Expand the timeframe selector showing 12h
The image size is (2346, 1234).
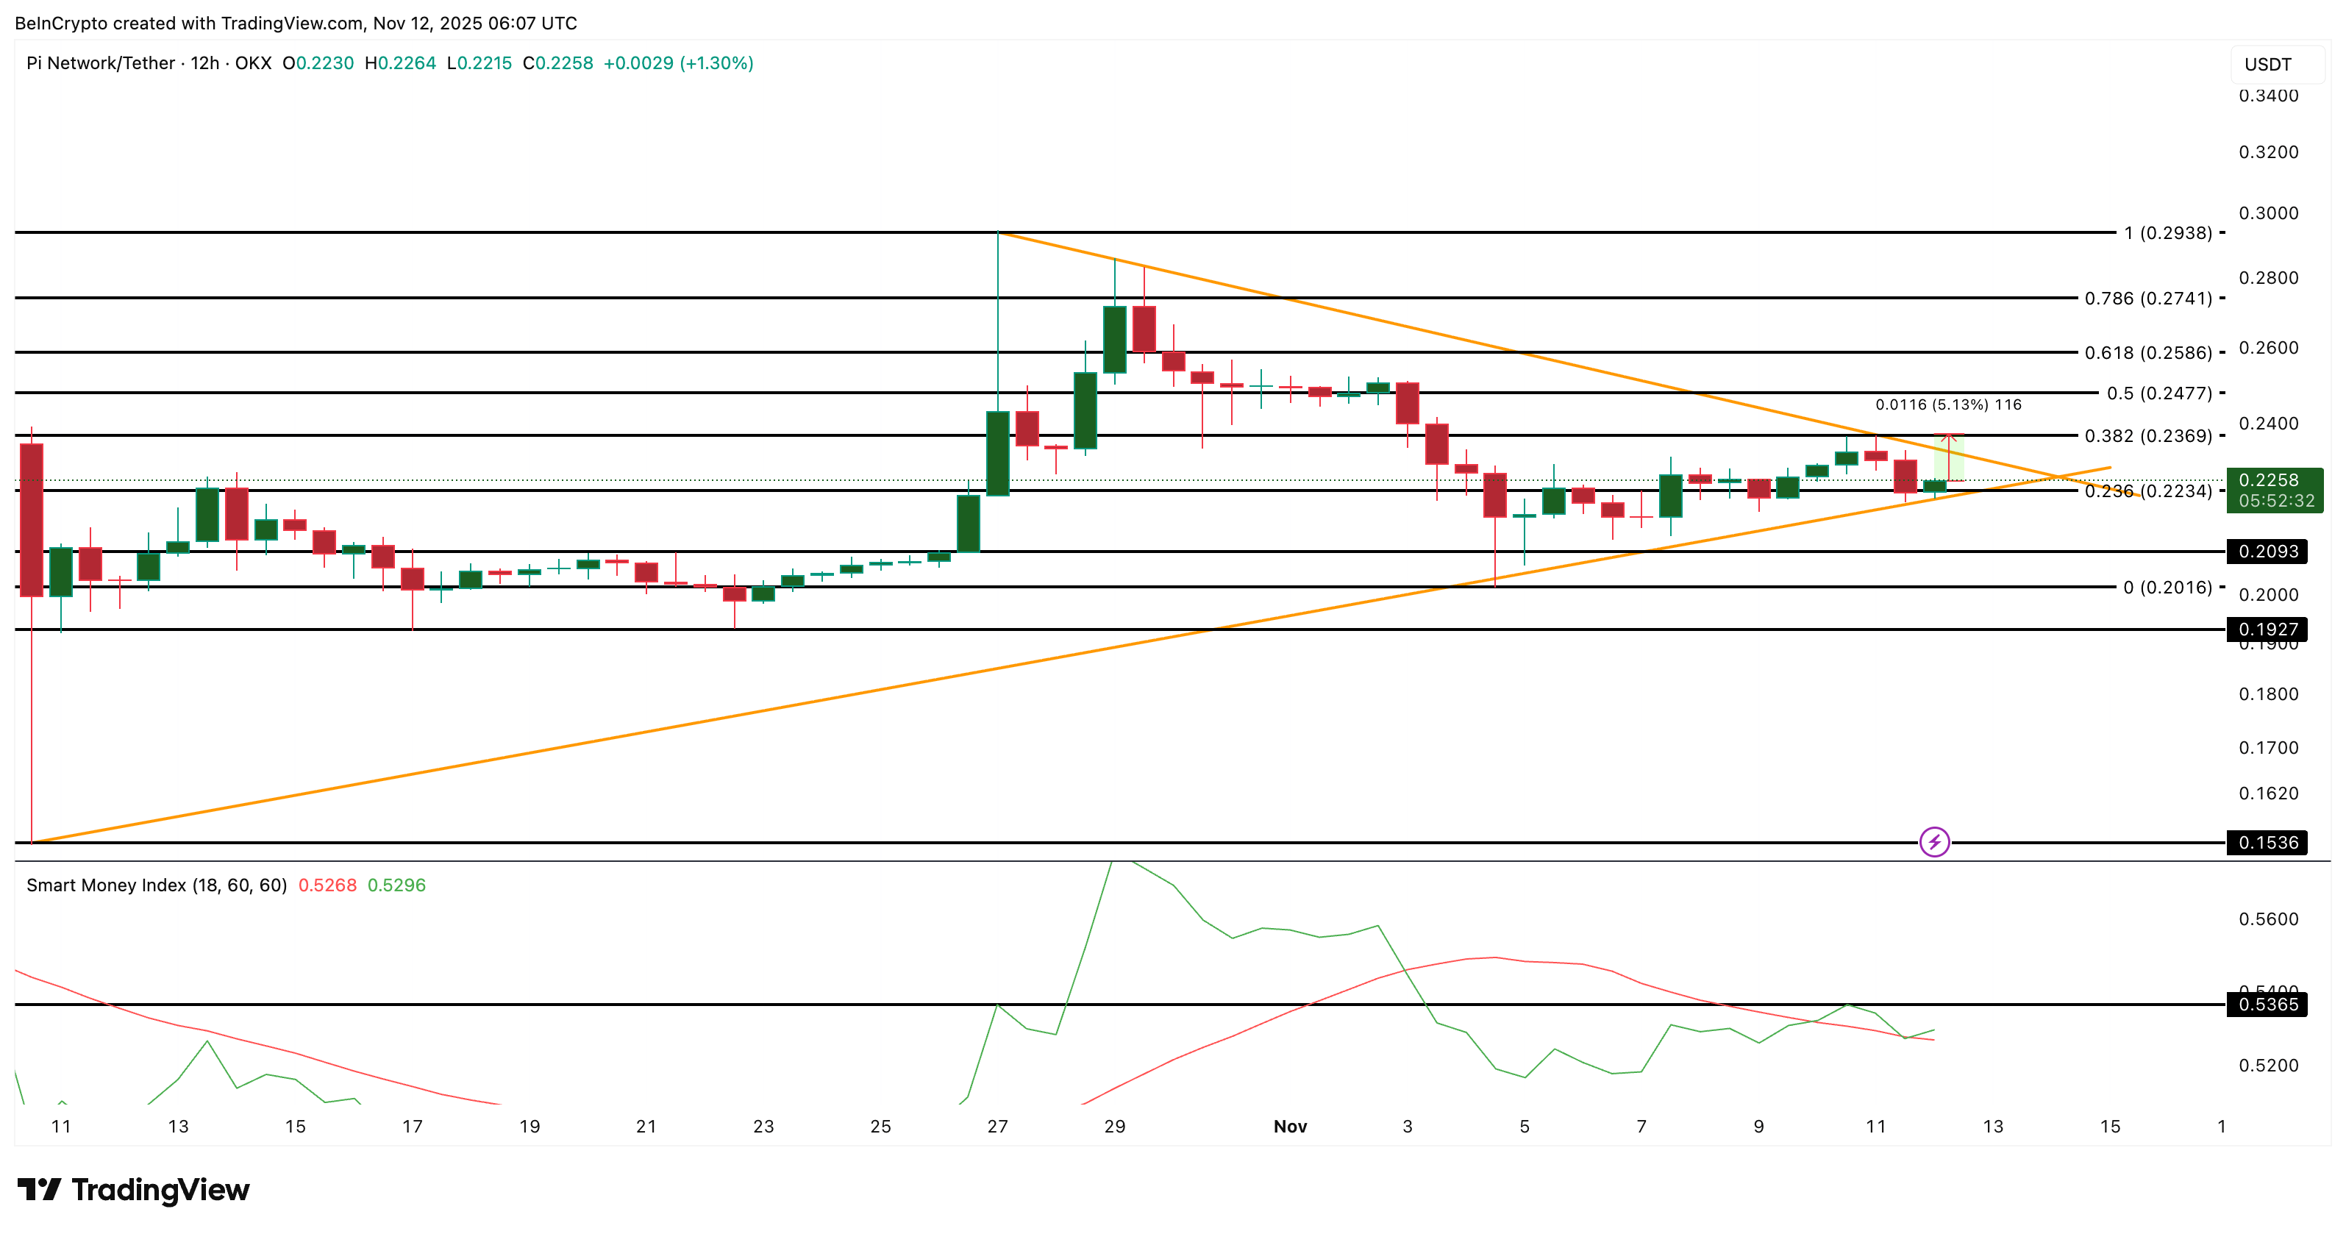click(207, 64)
